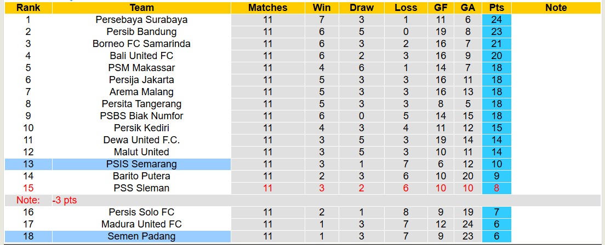The width and height of the screenshot is (605, 245).
Task: Click Semen Padang's 6 points cell
Action: click(x=496, y=236)
